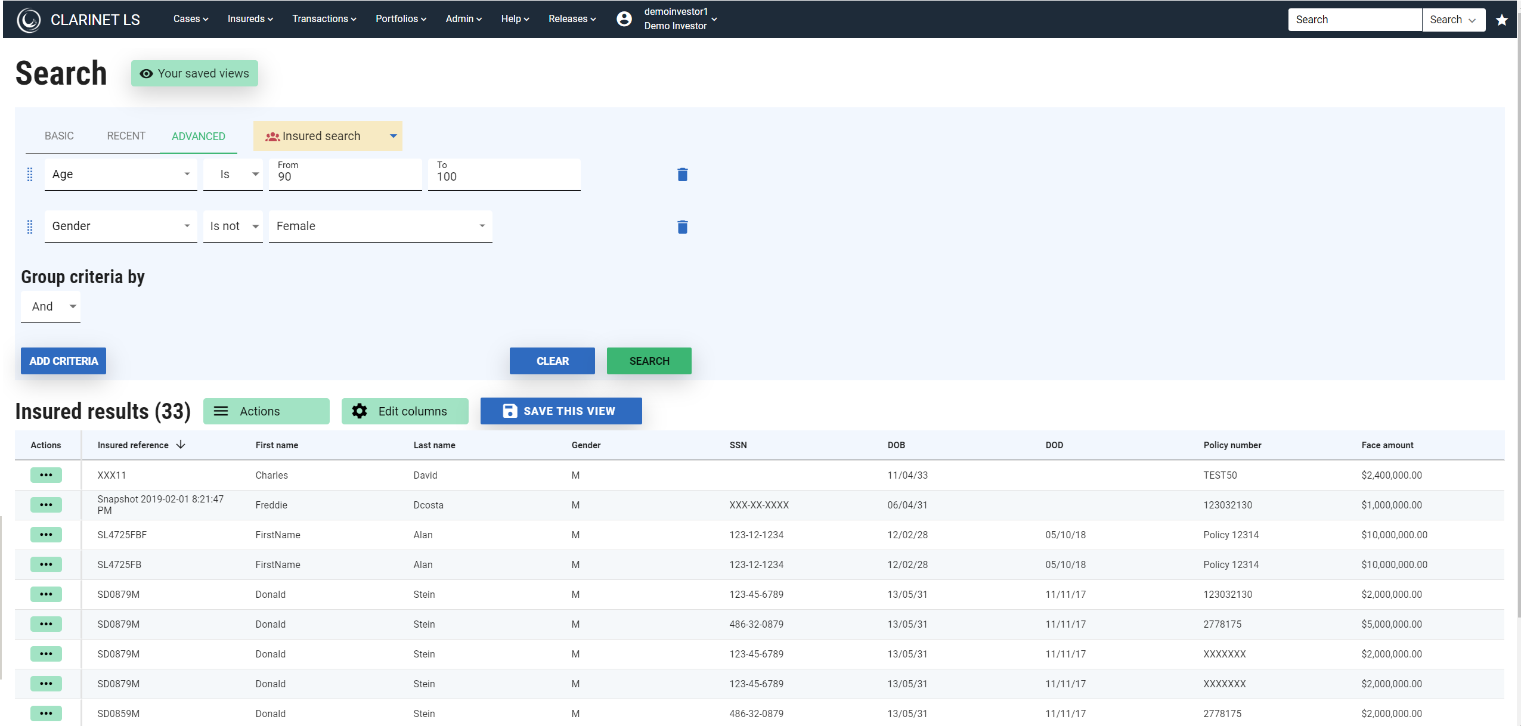Select the Advanced tab
The height and width of the screenshot is (726, 1521).
tap(199, 136)
